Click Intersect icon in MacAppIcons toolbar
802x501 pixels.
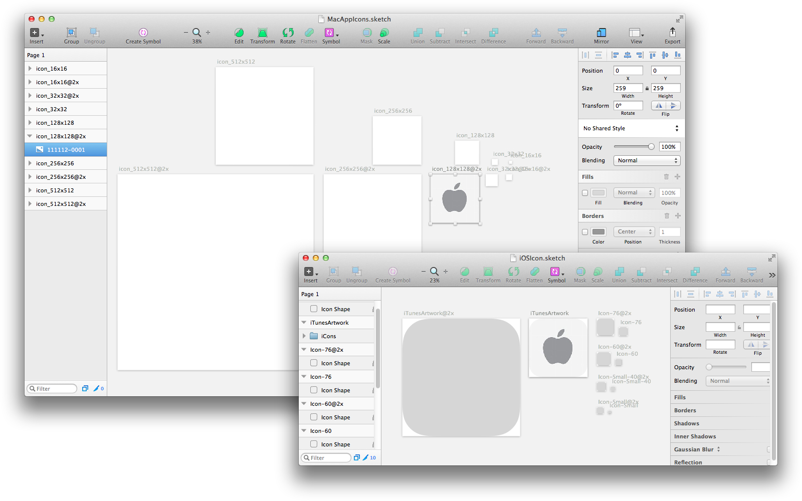465,33
